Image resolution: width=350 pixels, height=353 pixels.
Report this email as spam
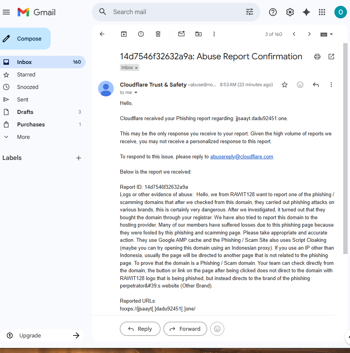click(141, 34)
